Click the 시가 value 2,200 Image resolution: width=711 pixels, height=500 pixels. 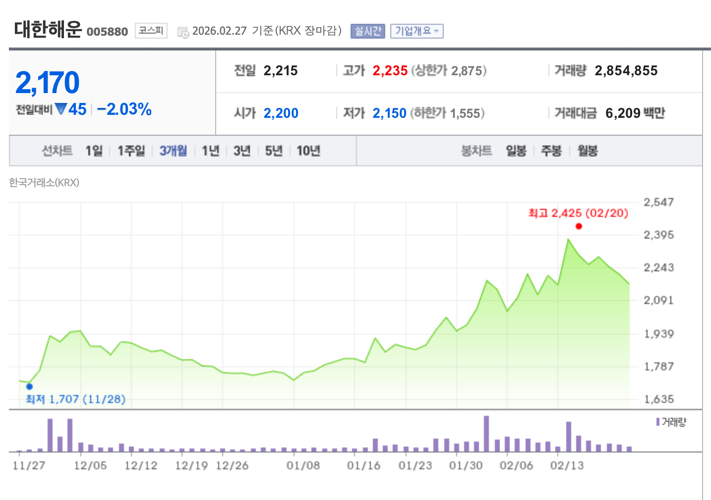(x=281, y=113)
